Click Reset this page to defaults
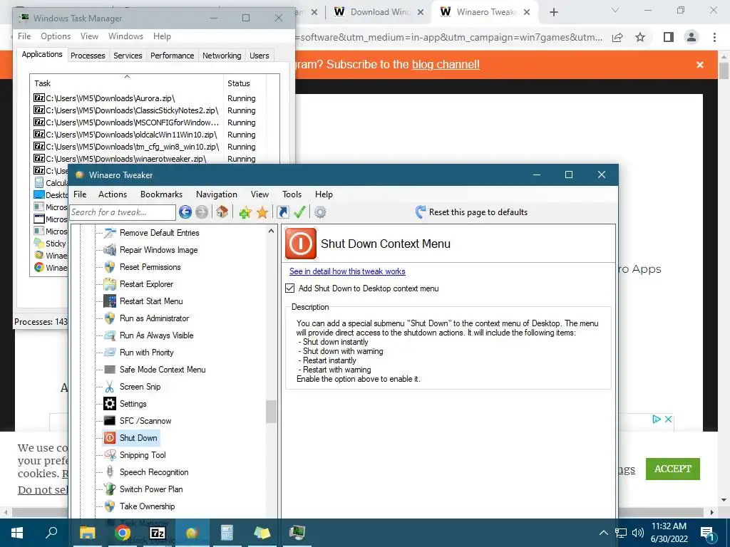Screen dimensions: 730x547 472,212
